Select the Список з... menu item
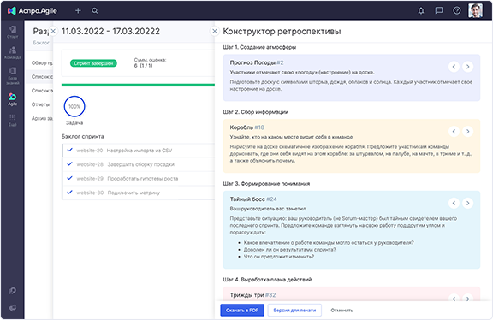Screen dimensions: 493x320 click(x=42, y=91)
